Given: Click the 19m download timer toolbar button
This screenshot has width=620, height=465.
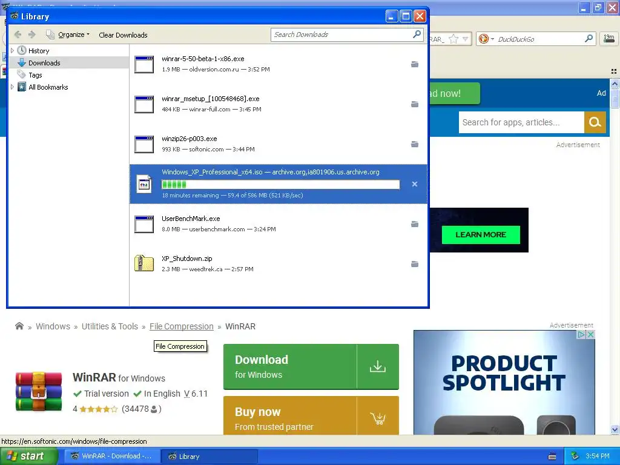Looking at the screenshot, I should pos(608,38).
